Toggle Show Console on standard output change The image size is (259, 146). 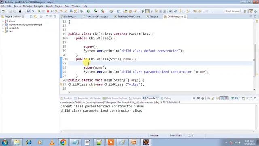click(x=222, y=98)
